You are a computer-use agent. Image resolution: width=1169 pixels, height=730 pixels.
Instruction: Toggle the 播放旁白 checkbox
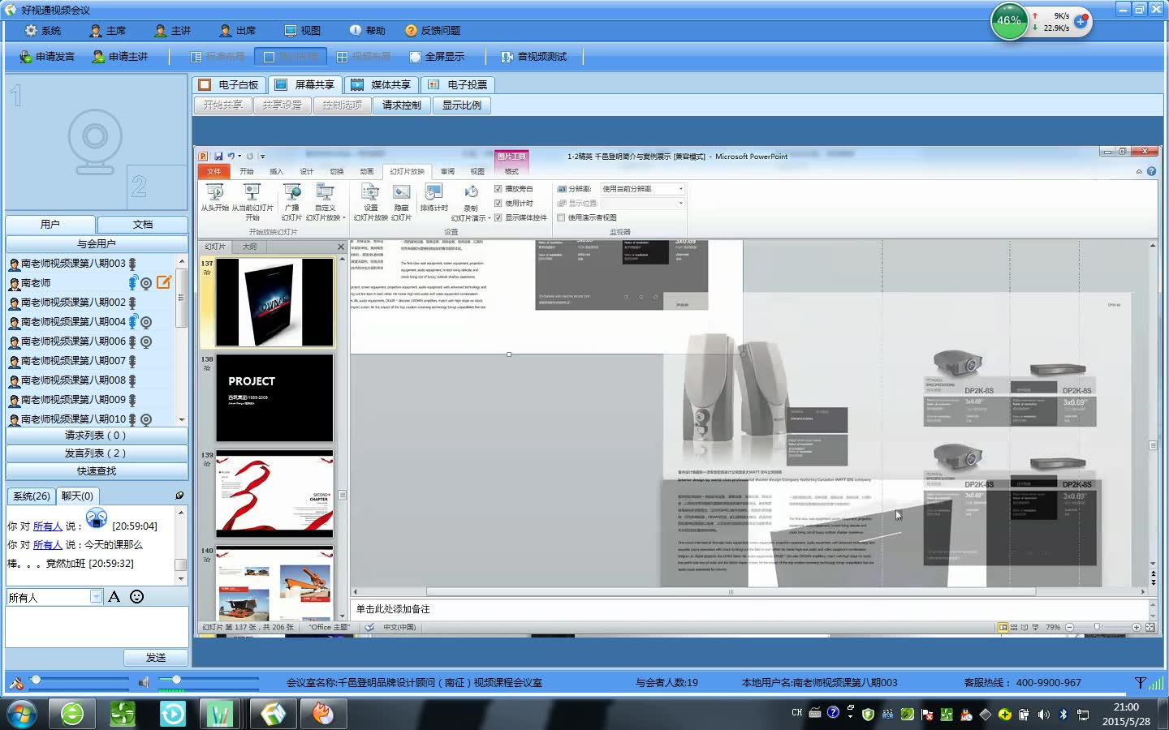(498, 189)
